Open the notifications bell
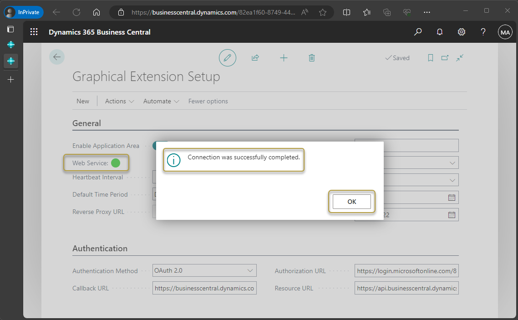The width and height of the screenshot is (518, 320). click(440, 32)
